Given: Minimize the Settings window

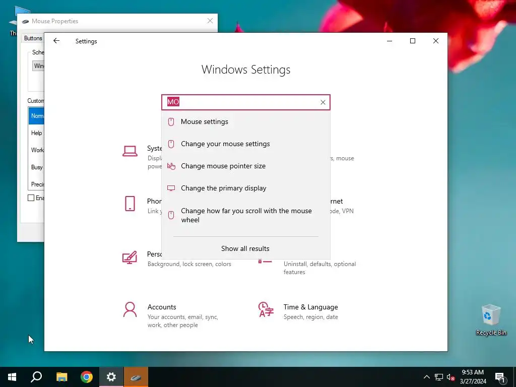Looking at the screenshot, I should tap(390, 41).
